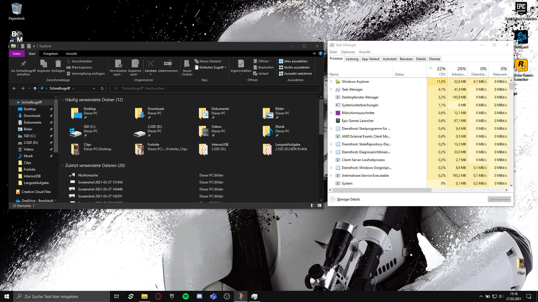
Task: Click the Löschen delete icon
Action: coord(150,64)
